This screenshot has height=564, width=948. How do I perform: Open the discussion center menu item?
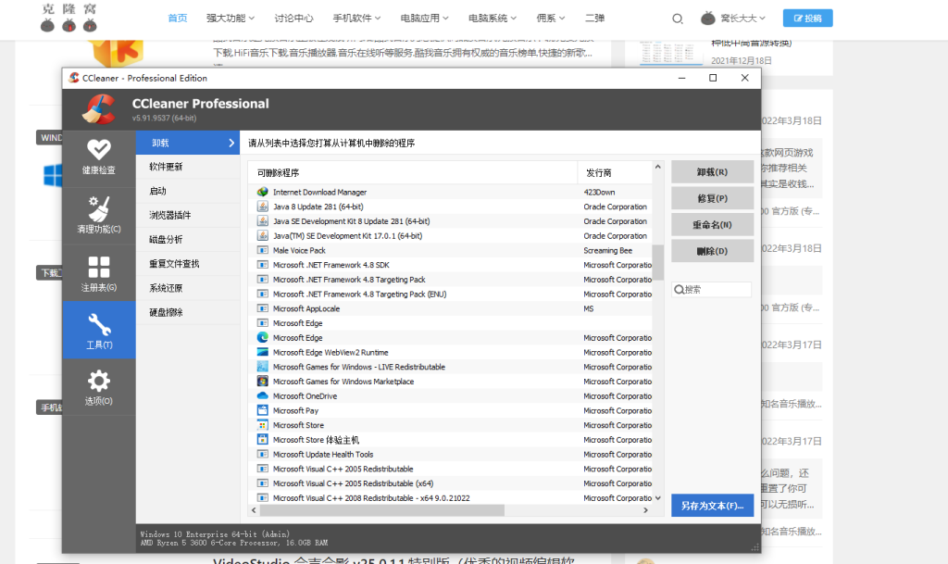pos(293,19)
